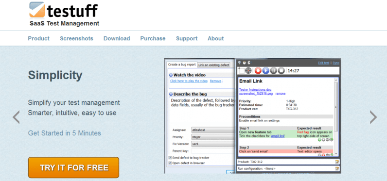Click the grey minus icon under Step 1
The image size is (387, 181).
pos(327,140)
